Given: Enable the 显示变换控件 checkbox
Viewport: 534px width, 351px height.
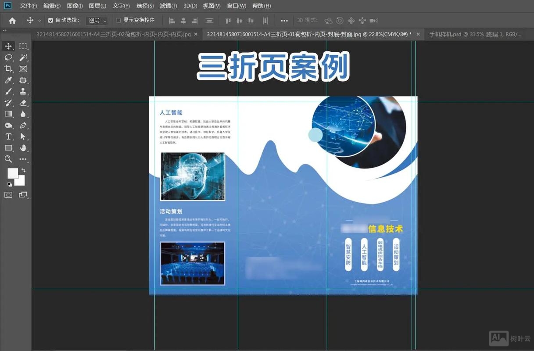Looking at the screenshot, I should 119,20.
